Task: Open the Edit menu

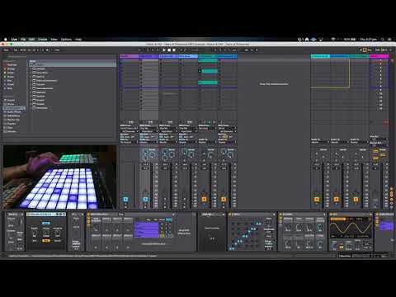Action: click(31, 40)
